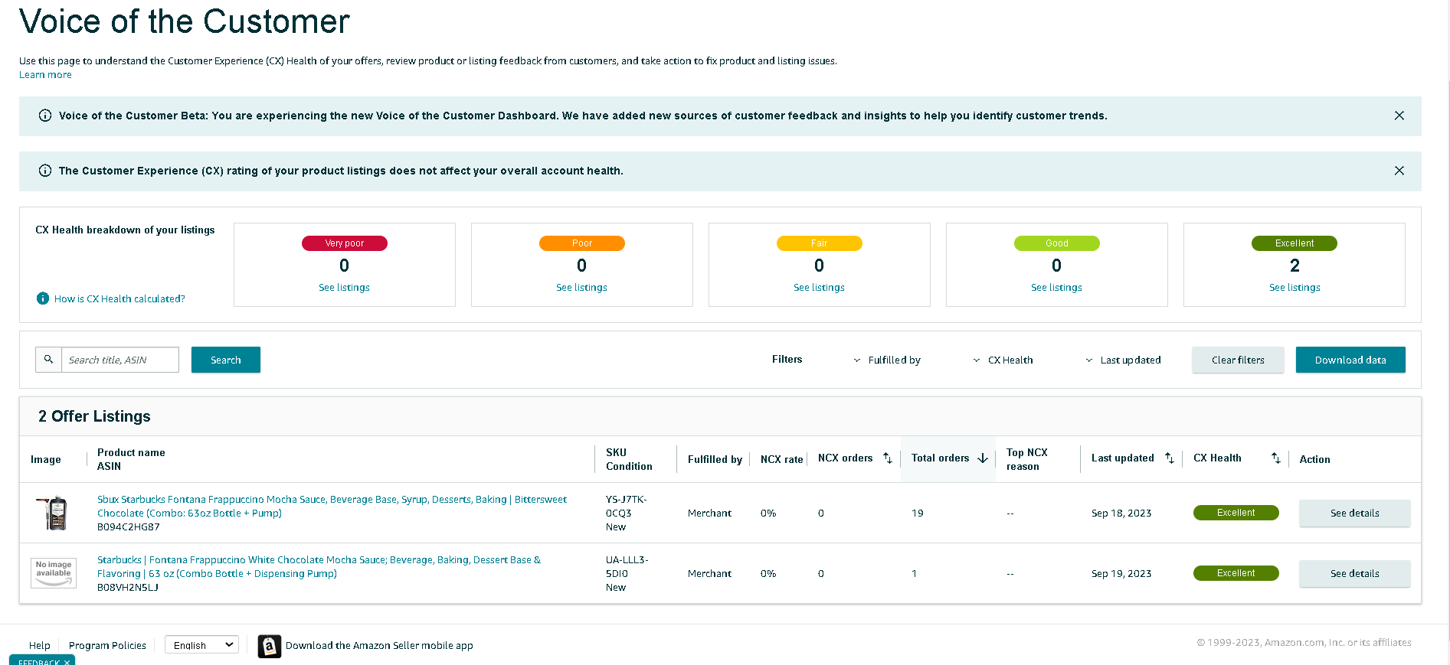Close the Voice of the Customer Beta banner
The width and height of the screenshot is (1450, 665).
pyautogui.click(x=1399, y=116)
